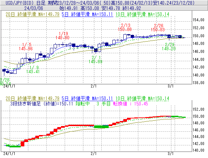Click the 転換値：150.45 text

[131, 103]
